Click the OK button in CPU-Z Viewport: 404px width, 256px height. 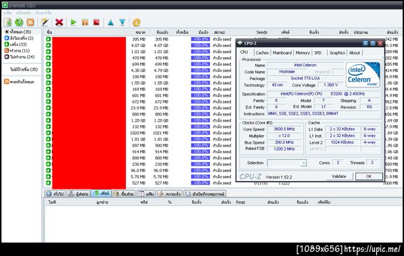pyautogui.click(x=369, y=176)
